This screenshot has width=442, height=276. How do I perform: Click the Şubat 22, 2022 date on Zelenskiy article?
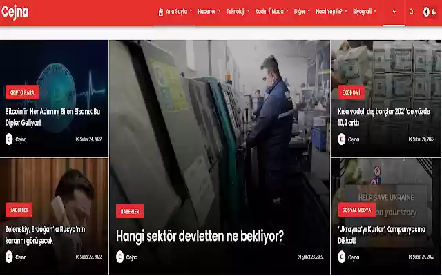pos(89,257)
